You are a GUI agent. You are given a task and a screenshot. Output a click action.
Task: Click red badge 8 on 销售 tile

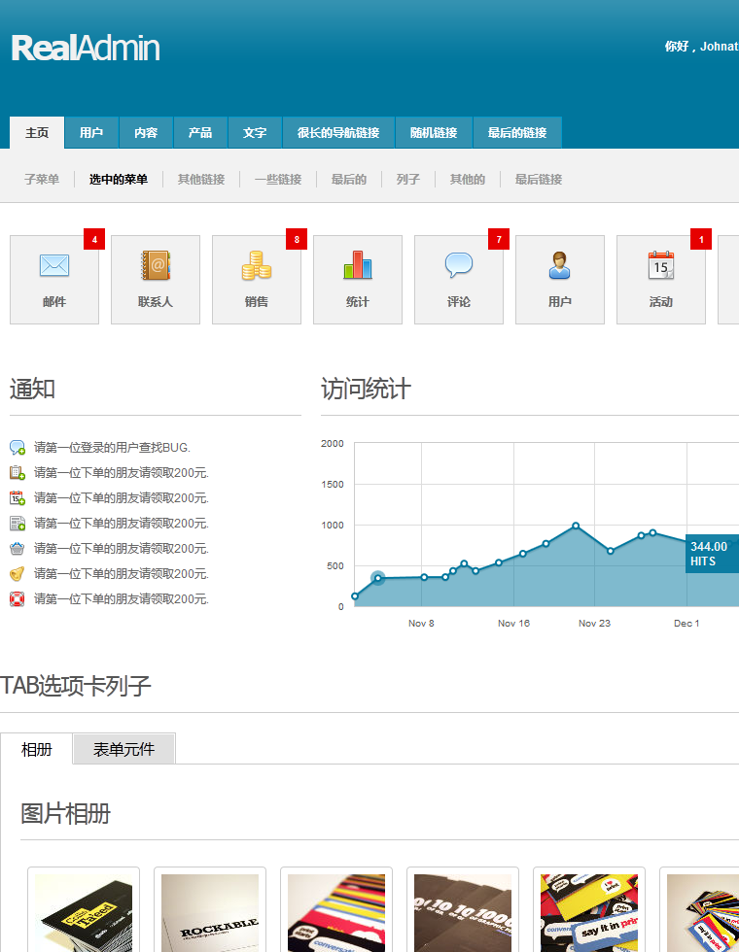pyautogui.click(x=297, y=239)
